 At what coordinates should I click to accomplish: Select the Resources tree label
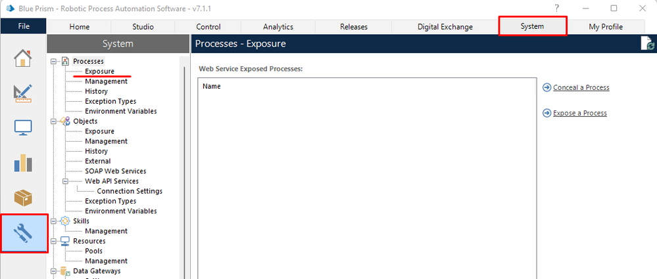(89, 241)
